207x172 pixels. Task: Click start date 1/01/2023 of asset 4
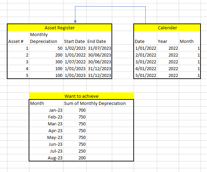[75, 69]
